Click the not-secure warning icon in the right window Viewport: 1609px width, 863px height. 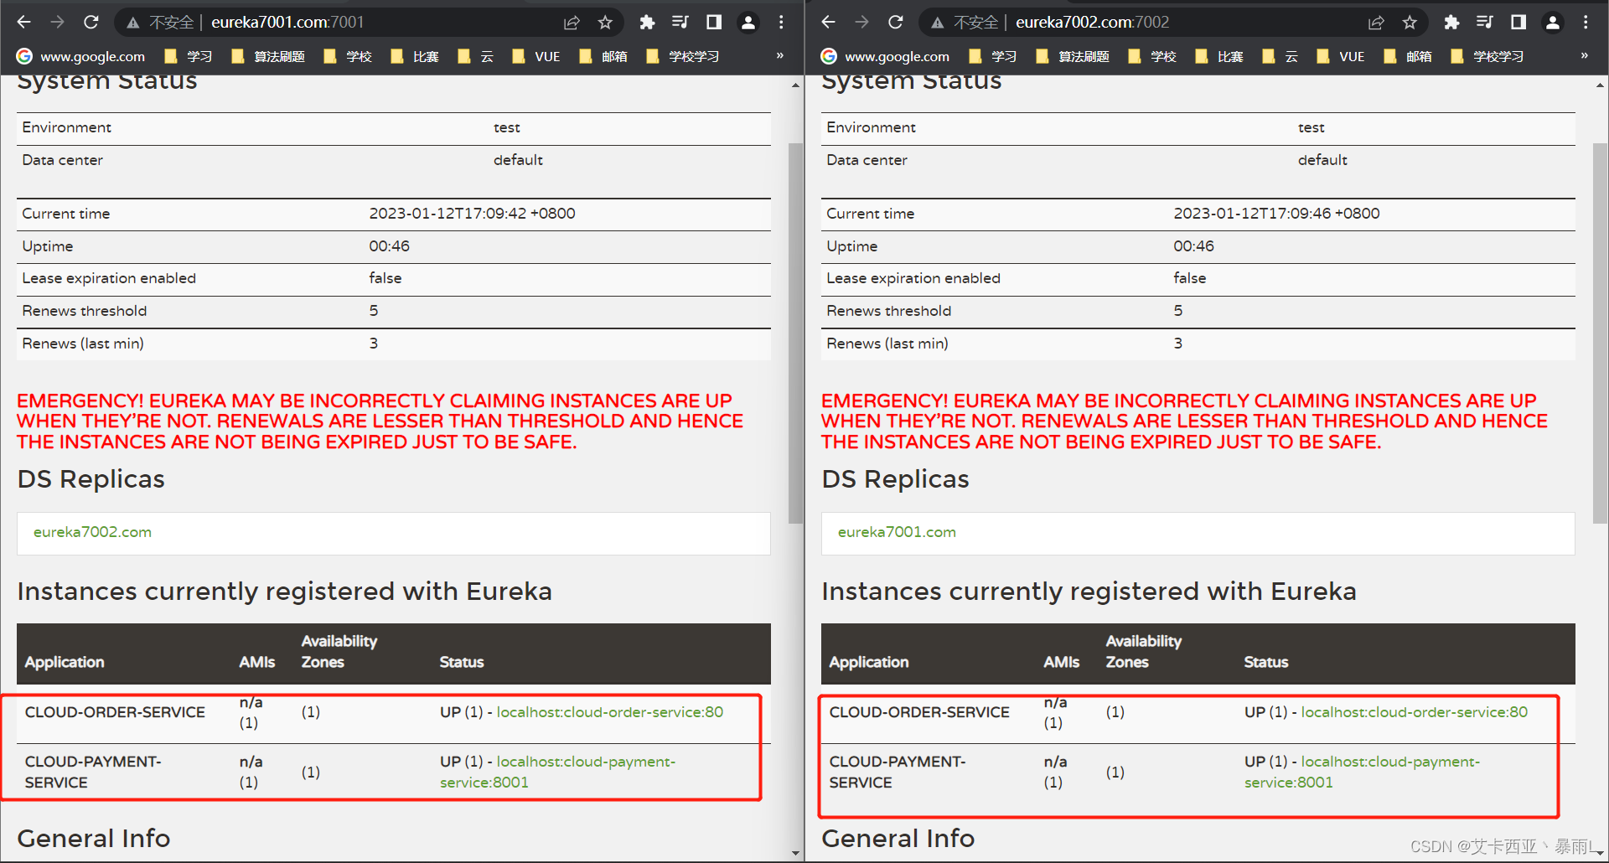(x=937, y=23)
